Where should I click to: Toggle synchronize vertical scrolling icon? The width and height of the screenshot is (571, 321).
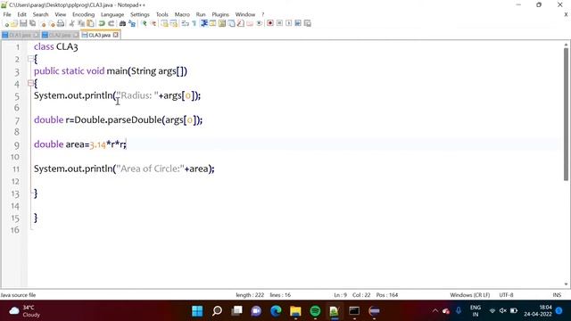(164, 24)
